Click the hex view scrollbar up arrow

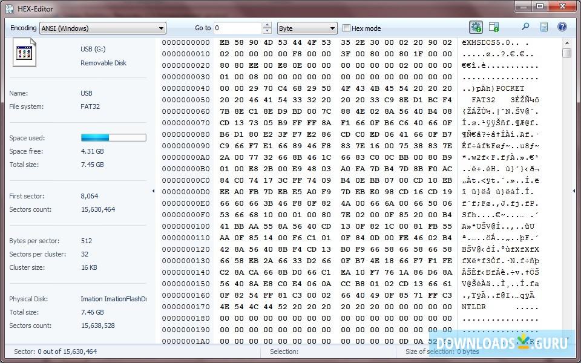tap(566, 42)
